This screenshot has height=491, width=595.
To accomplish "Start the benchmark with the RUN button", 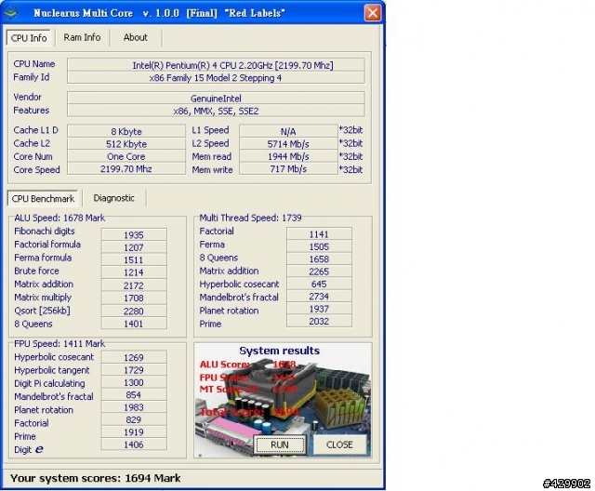I will (x=280, y=445).
